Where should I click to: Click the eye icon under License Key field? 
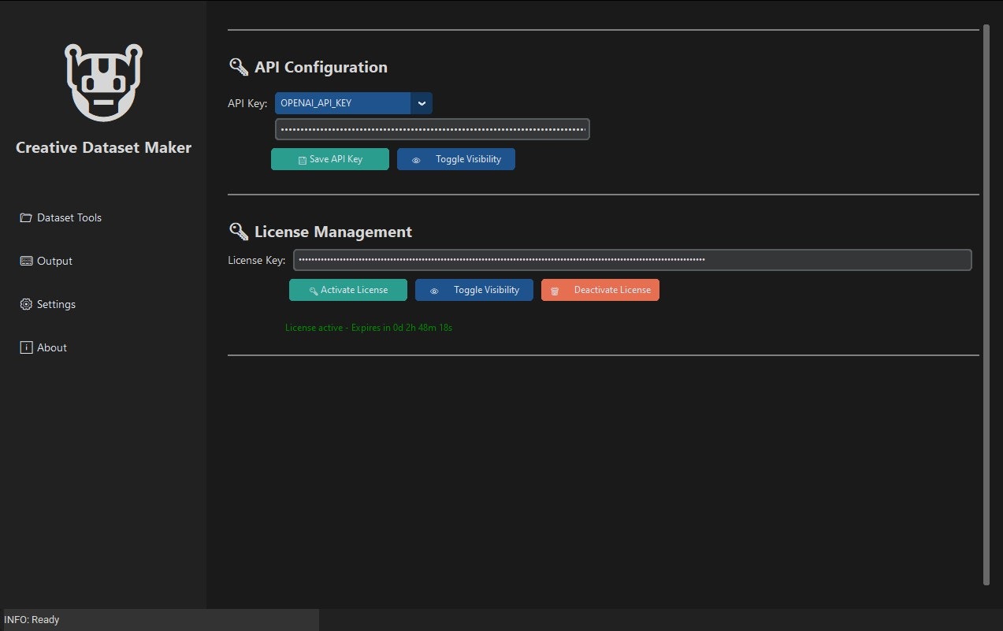(434, 291)
